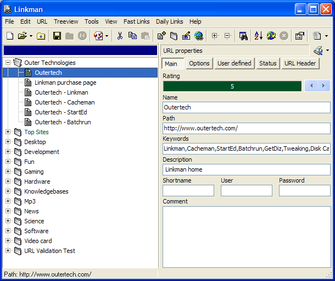The image size is (335, 281).
Task: Click the New folder icon in toolbar
Action: [174, 36]
